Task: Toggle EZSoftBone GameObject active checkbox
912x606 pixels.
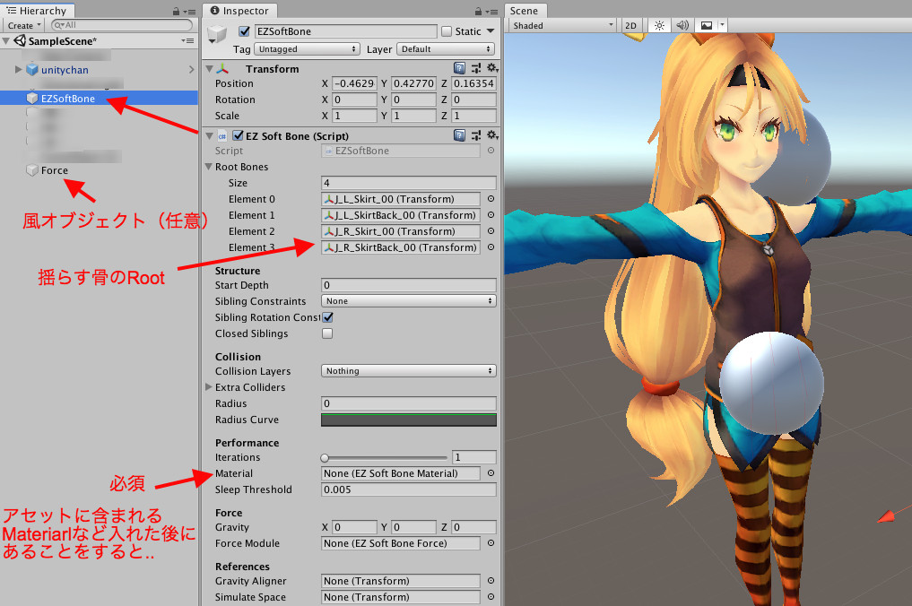Action: point(244,31)
